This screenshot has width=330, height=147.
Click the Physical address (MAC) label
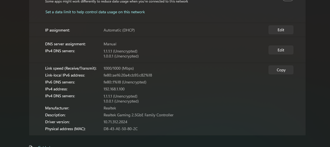65,129
